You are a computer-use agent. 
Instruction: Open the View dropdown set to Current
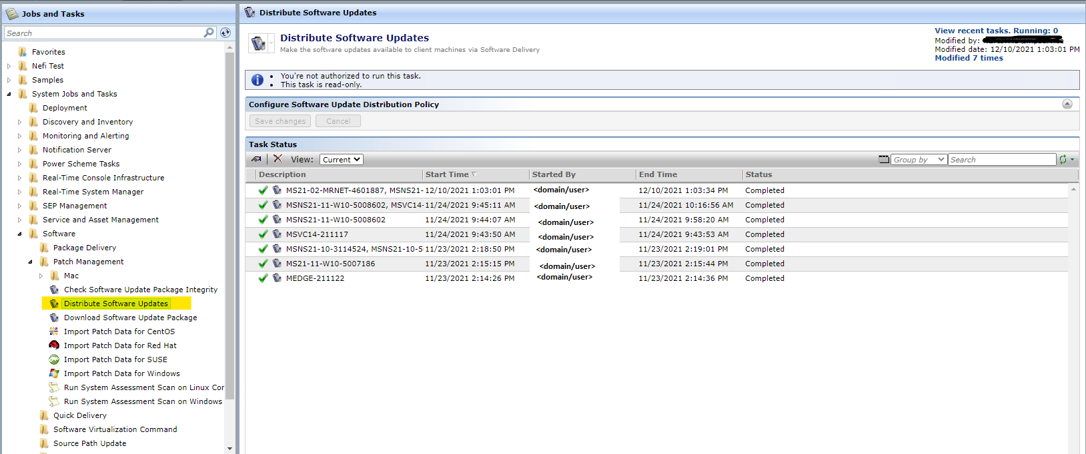click(x=341, y=160)
